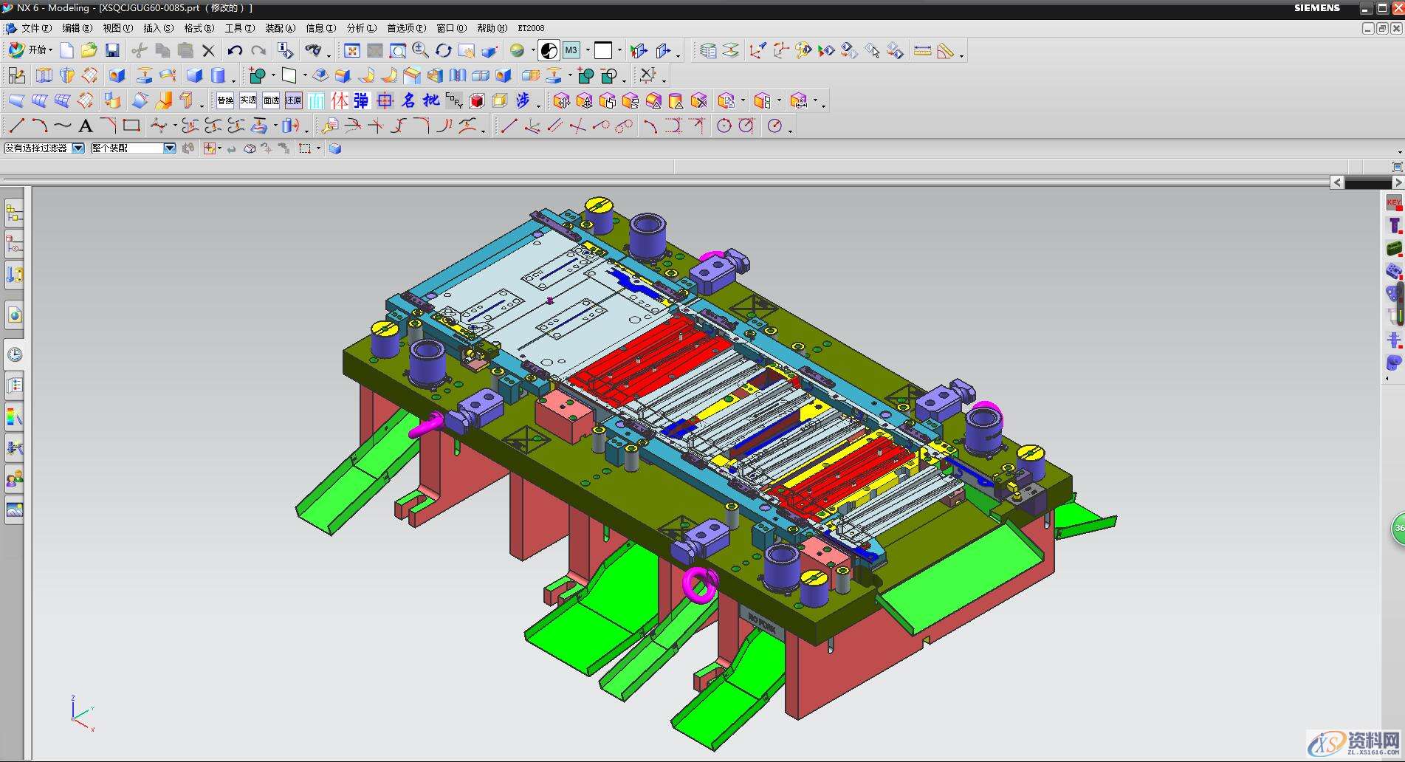This screenshot has width=1405, height=762.
Task: Open the 装配(A) assembly menu
Action: coord(280,28)
